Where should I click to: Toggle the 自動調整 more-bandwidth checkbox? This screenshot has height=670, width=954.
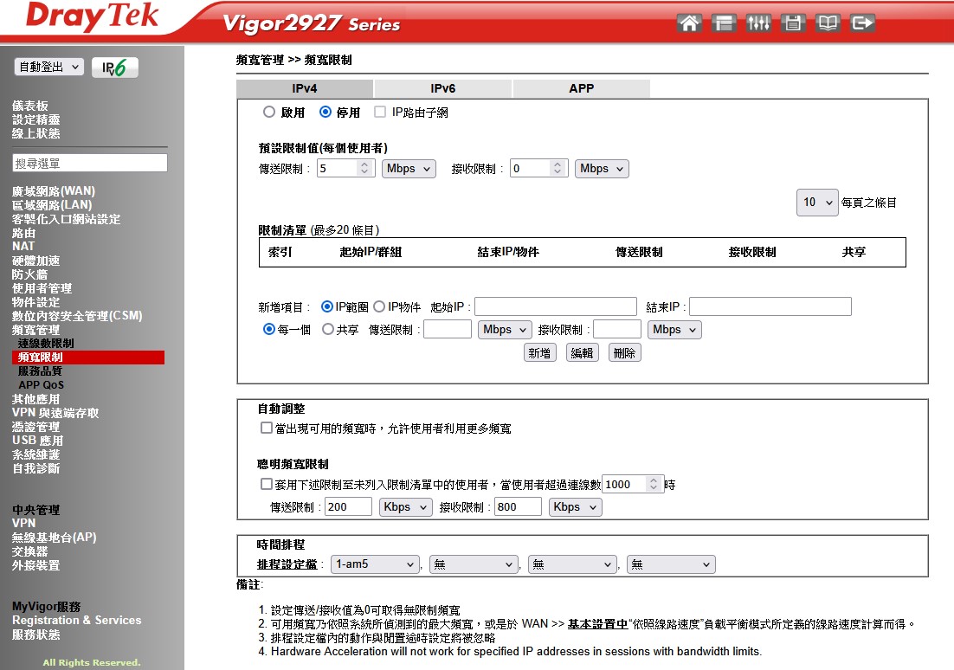point(267,428)
